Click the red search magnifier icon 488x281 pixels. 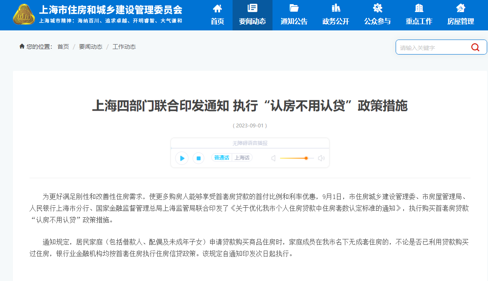(x=475, y=47)
